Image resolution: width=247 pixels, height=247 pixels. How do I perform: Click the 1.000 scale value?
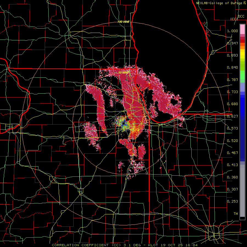(232, 31)
